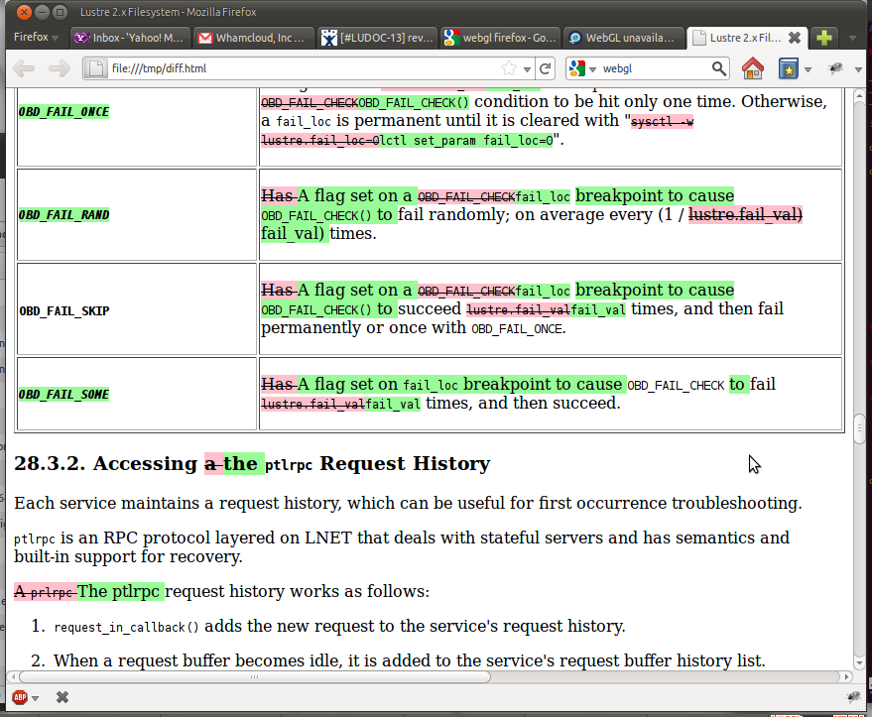Click the page identity icon in URL bar
The width and height of the screenshot is (872, 717).
[x=96, y=68]
